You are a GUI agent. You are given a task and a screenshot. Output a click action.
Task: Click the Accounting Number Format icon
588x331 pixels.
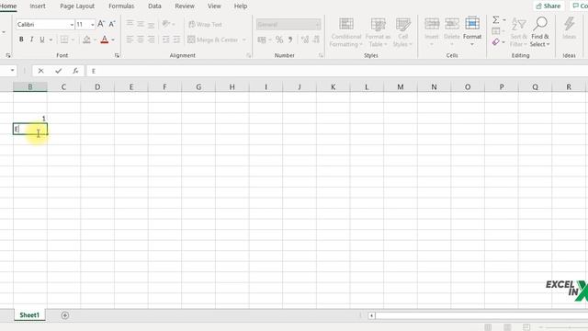pyautogui.click(x=262, y=40)
